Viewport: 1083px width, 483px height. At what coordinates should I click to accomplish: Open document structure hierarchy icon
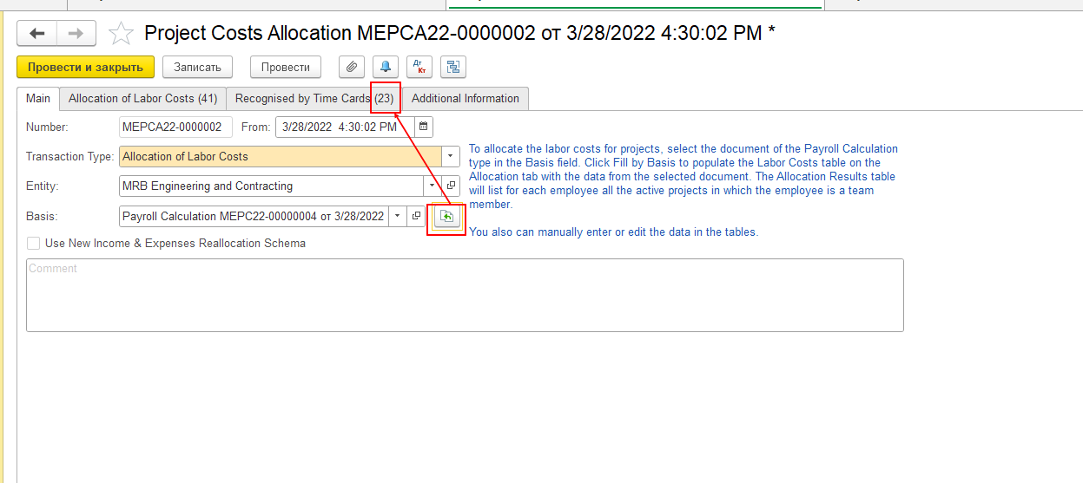453,67
